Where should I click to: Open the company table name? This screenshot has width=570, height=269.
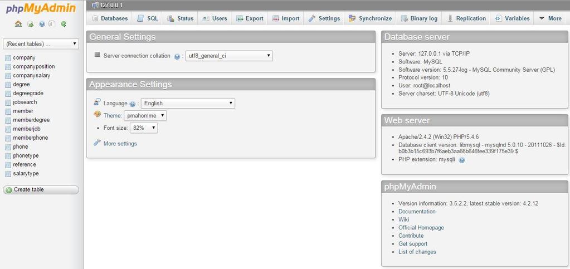24,58
